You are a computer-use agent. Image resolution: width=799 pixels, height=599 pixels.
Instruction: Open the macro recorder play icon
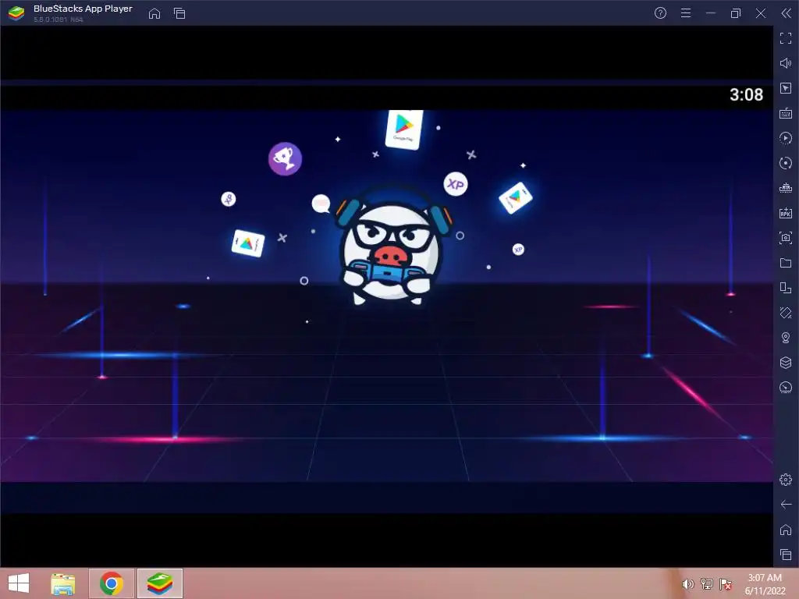point(785,138)
